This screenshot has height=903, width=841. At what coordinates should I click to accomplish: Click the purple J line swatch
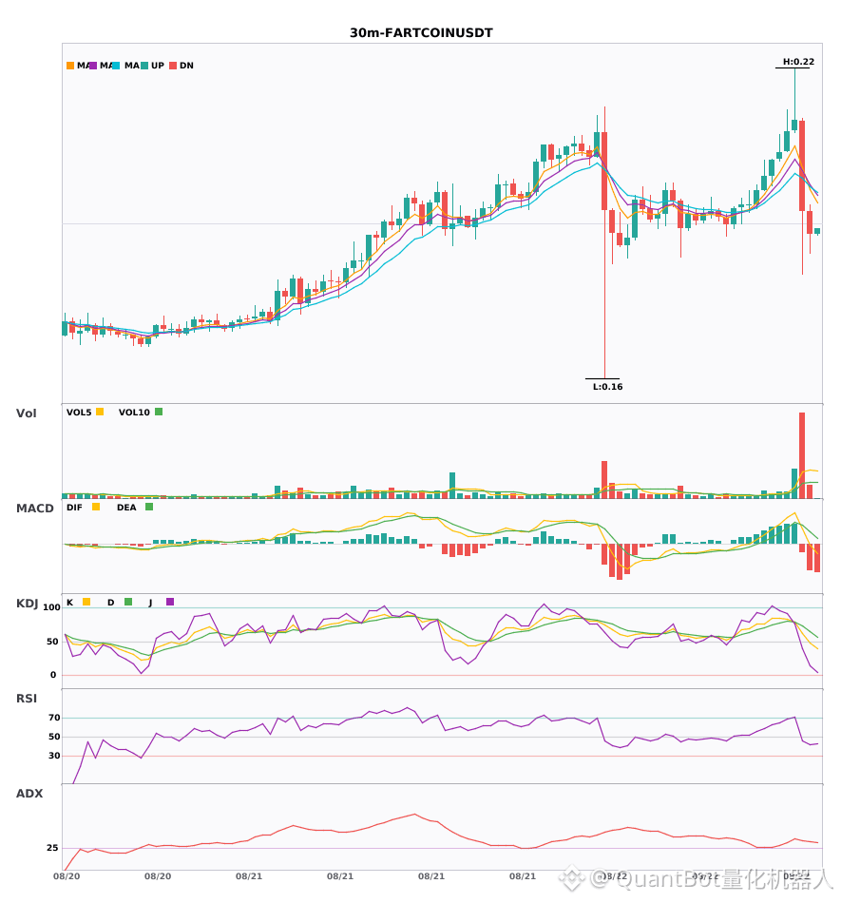click(x=170, y=602)
